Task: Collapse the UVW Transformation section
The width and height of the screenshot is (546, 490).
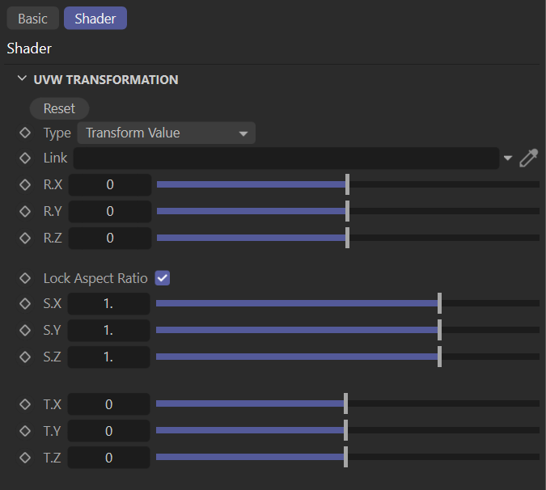Action: (x=22, y=80)
